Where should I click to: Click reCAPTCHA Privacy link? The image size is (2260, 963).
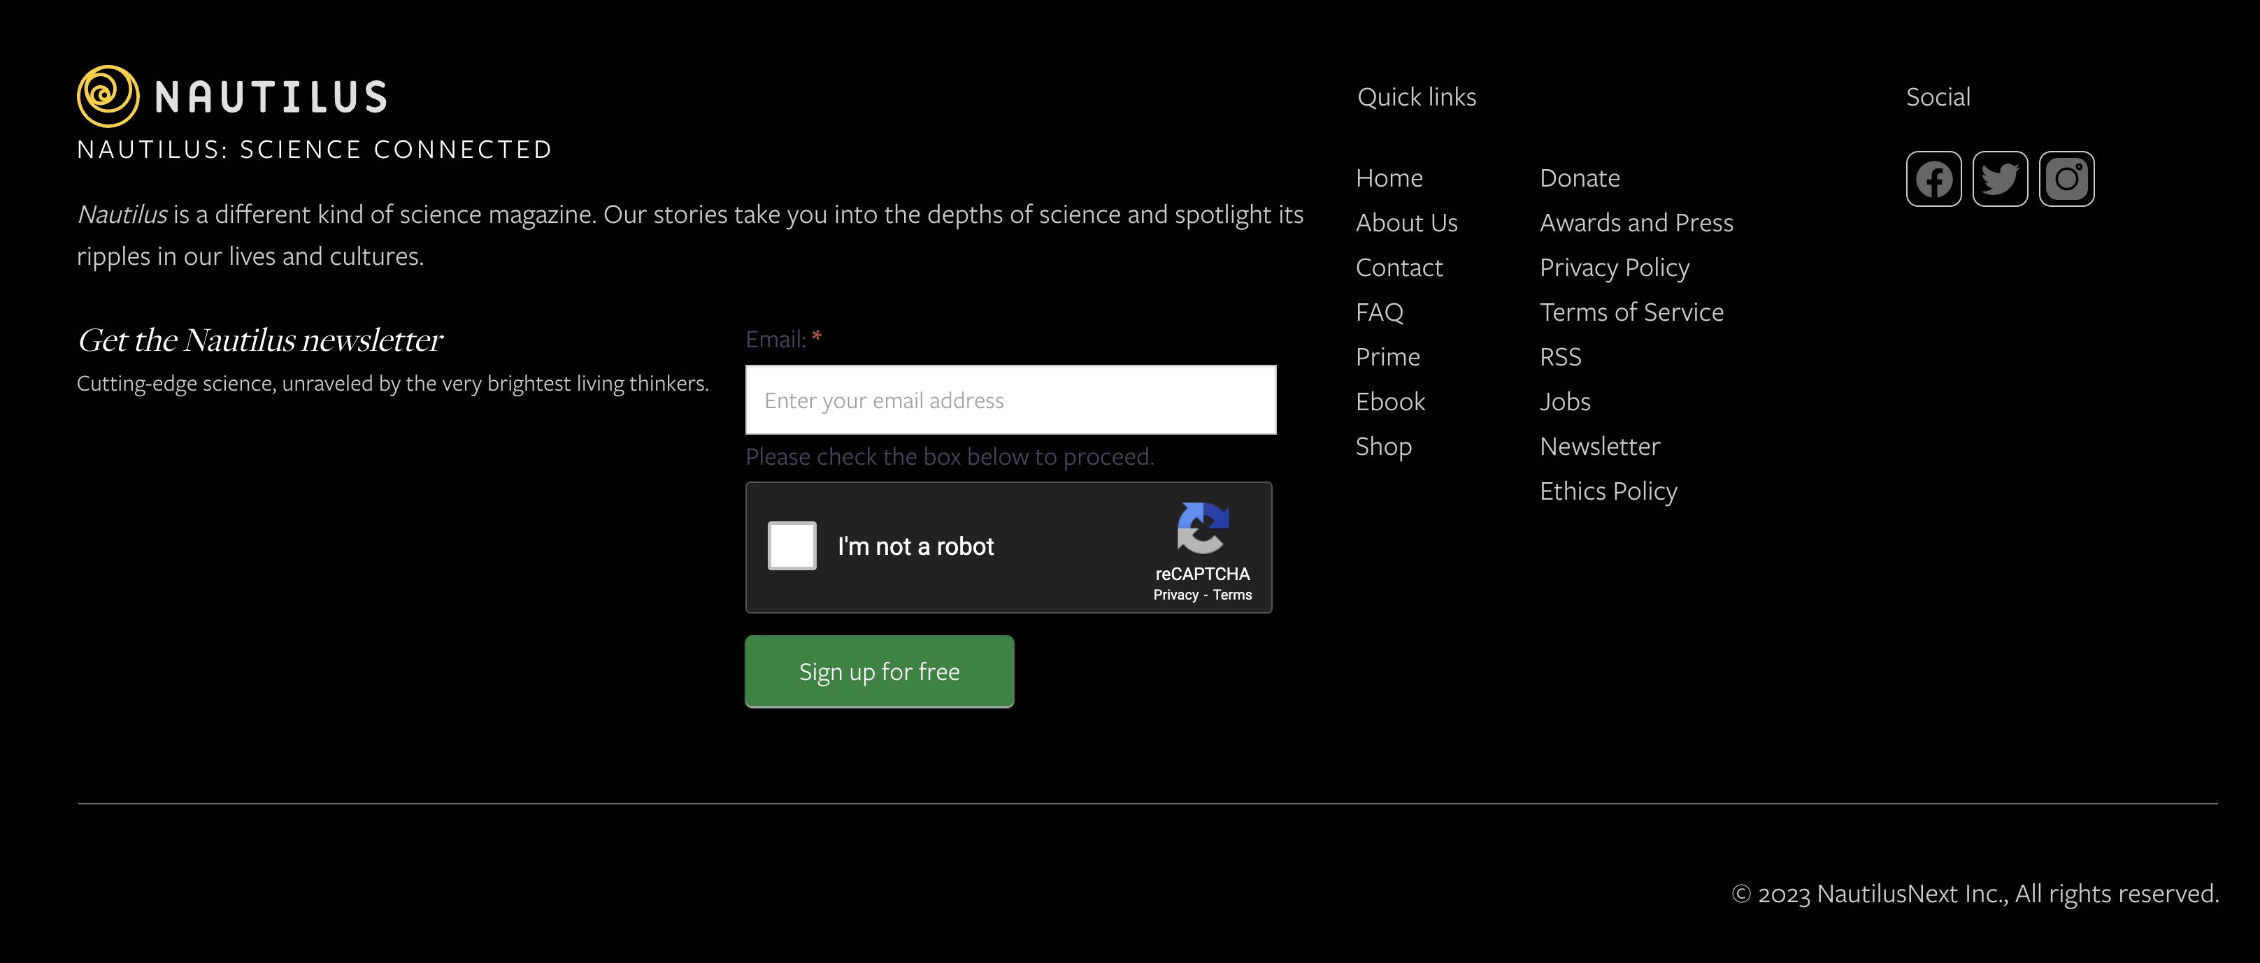pyautogui.click(x=1175, y=595)
